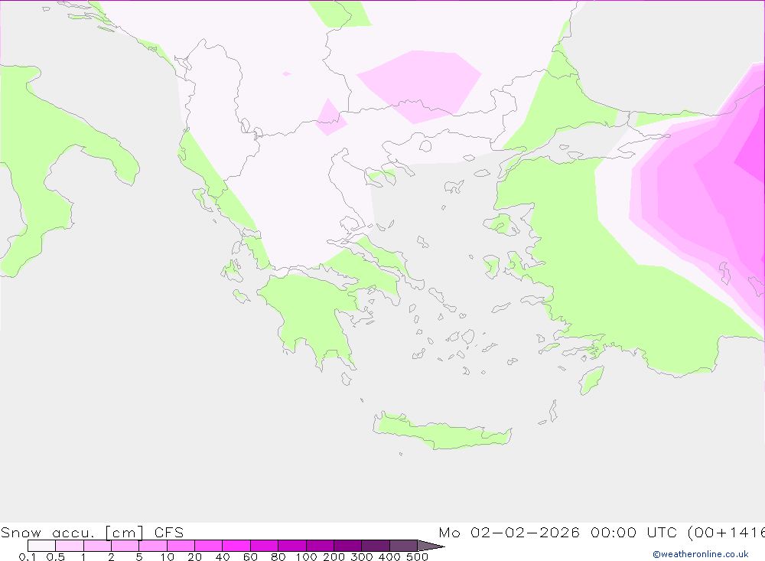Image resolution: width=765 pixels, height=561 pixels.
Task: Pick the 200–300 cm legend swatch
Action: point(347,546)
